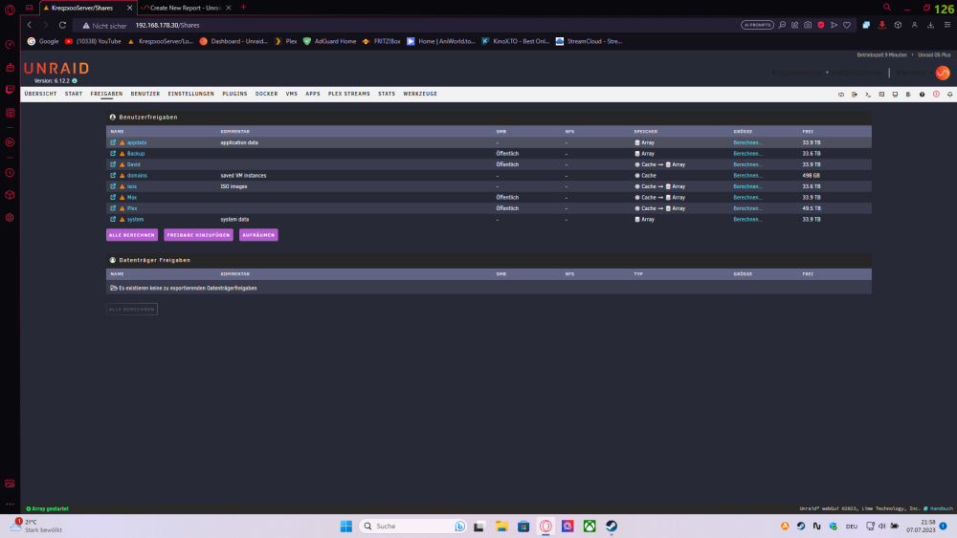Open Twitch icon in Opera sidebar
This screenshot has width=957, height=538.
[x=10, y=90]
